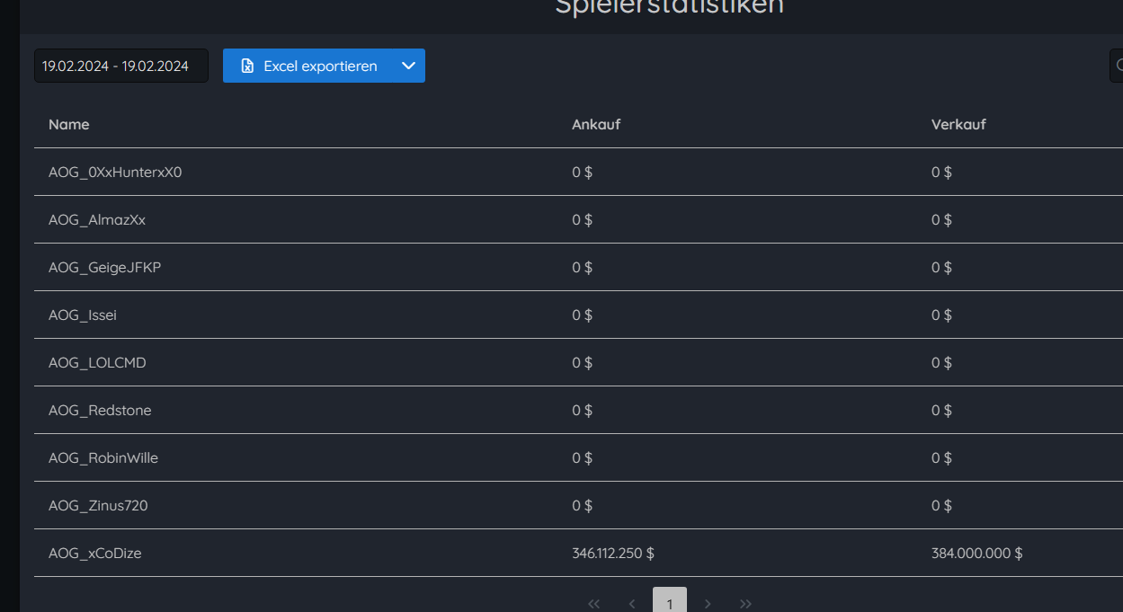Go to previous page arrow

click(632, 604)
